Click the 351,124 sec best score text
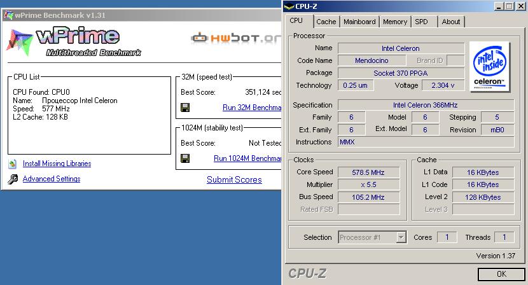528x285 pixels. 263,92
